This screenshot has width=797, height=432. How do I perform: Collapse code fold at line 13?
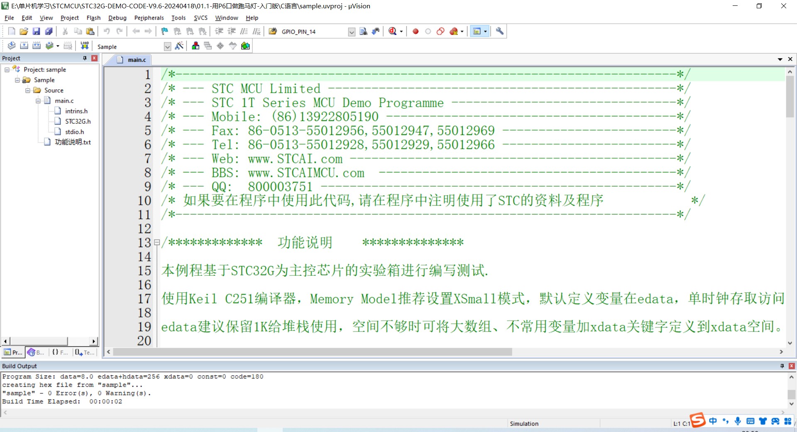pyautogui.click(x=156, y=242)
